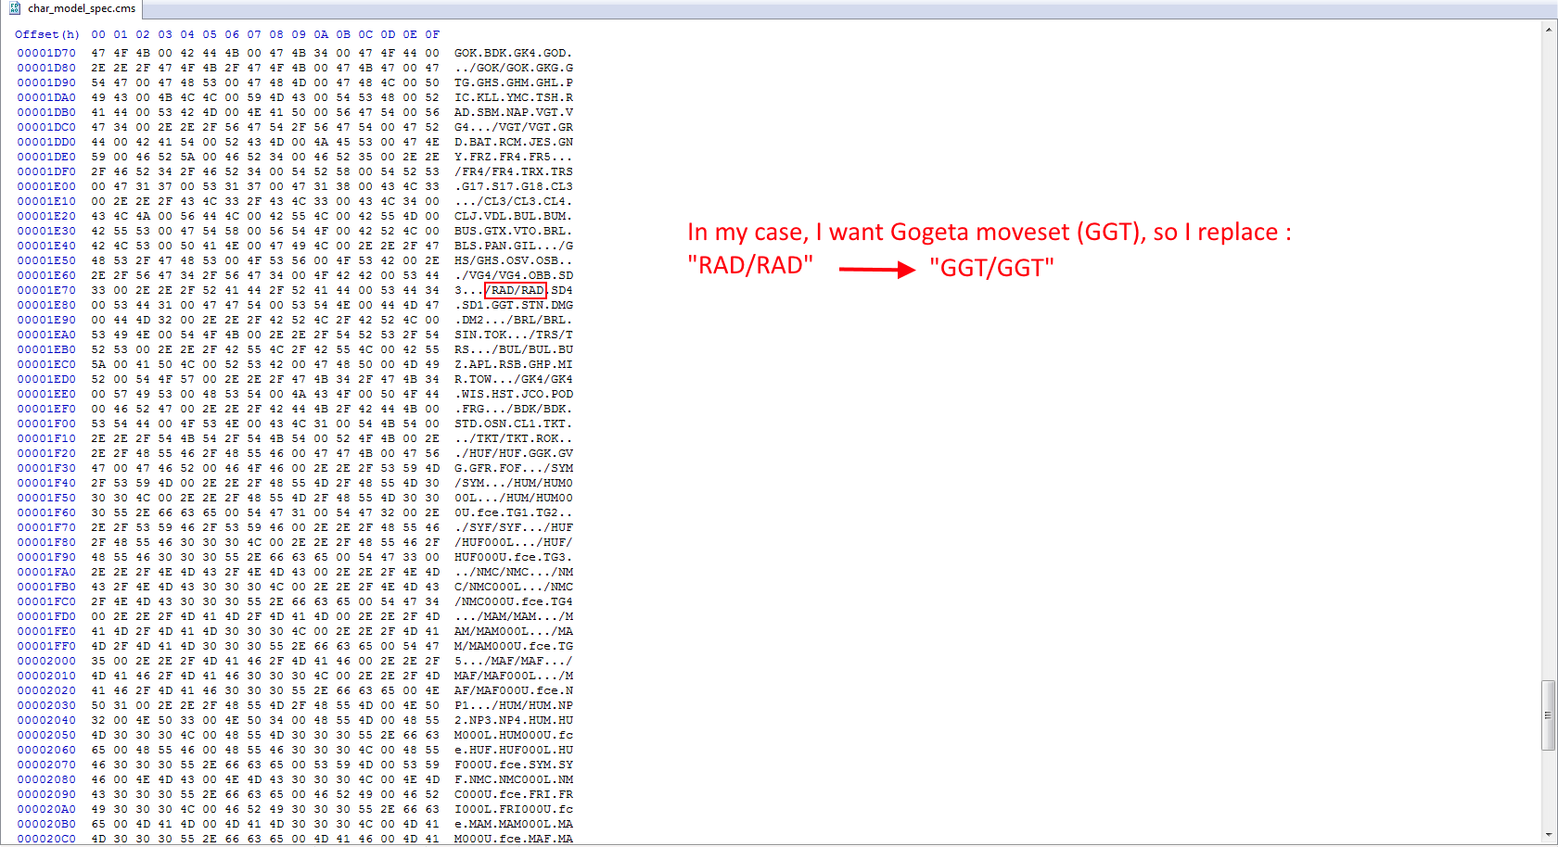Click the vertical scrollbar down arrow
This screenshot has width=1558, height=847.
click(1549, 836)
